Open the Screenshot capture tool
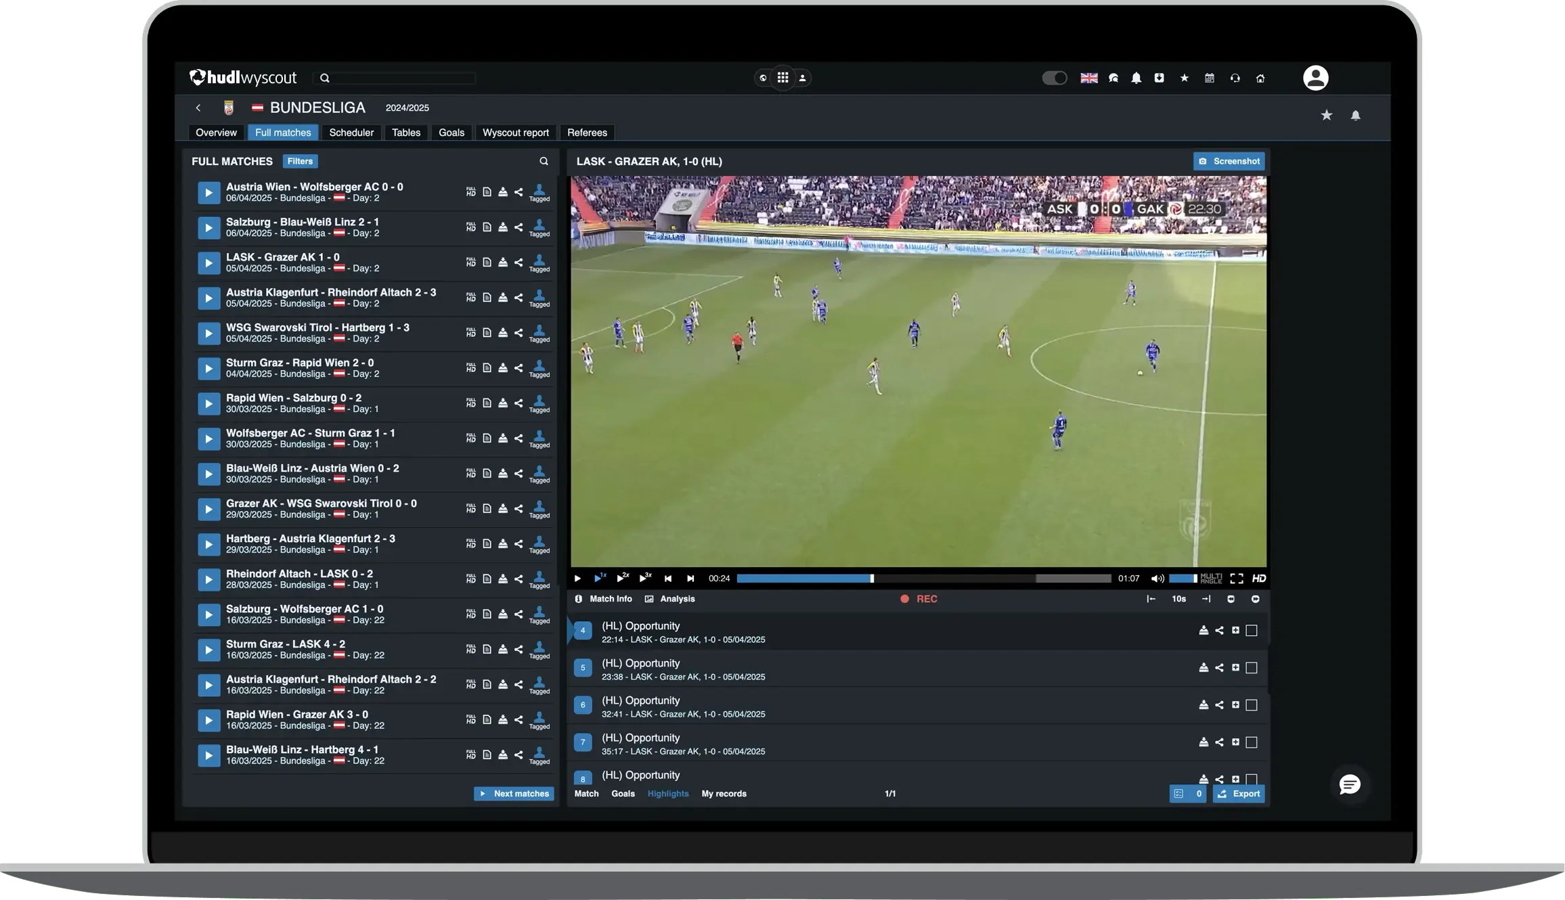The image size is (1565, 900). coord(1229,161)
